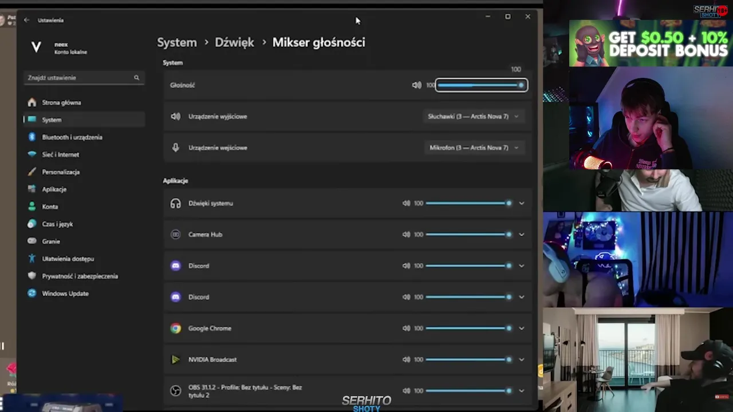Mute the second Discord speaker icon
This screenshot has height=412, width=733.
pyautogui.click(x=406, y=297)
